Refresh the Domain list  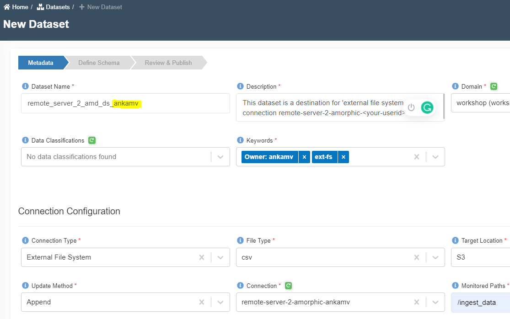click(494, 86)
